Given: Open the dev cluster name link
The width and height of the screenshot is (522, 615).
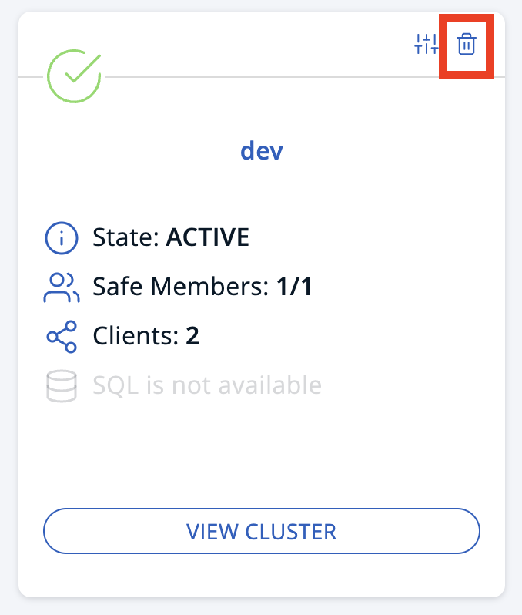Looking at the screenshot, I should (x=261, y=150).
